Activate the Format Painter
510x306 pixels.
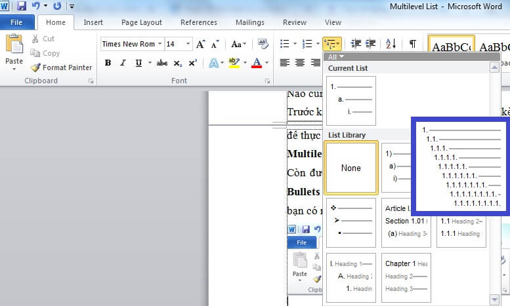(61, 67)
